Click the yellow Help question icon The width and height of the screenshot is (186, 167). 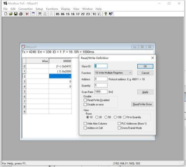point(105,14)
